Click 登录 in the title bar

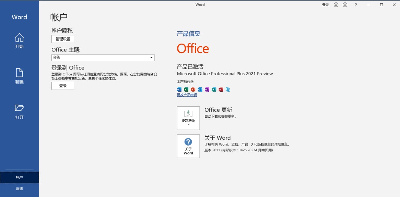325,4
